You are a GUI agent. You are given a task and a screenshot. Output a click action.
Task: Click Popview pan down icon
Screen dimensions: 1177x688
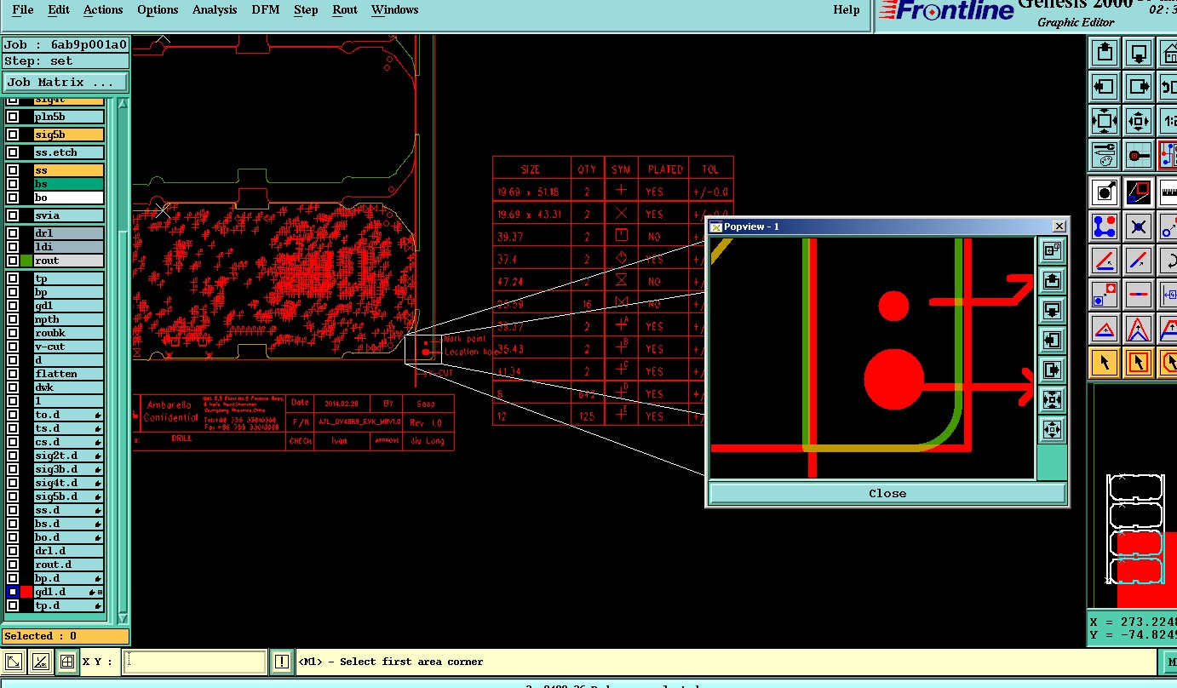[x=1052, y=310]
